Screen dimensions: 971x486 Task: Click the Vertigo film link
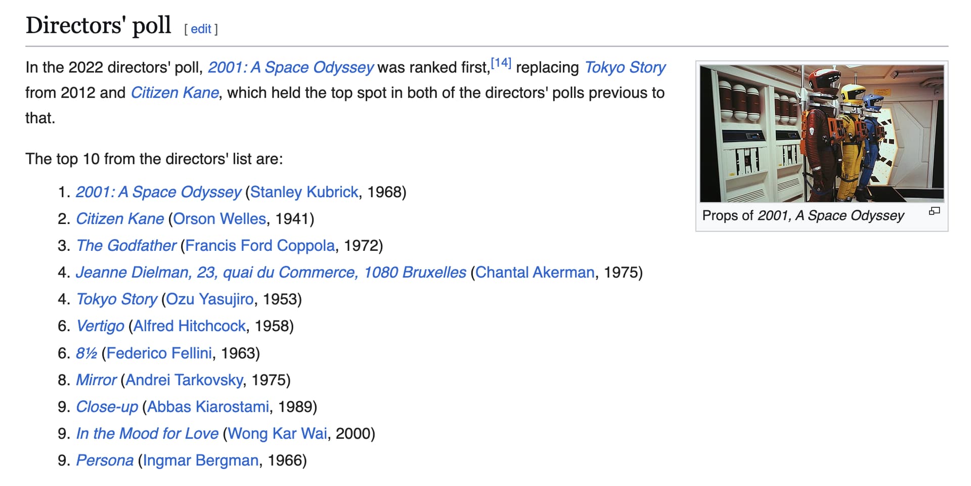100,326
